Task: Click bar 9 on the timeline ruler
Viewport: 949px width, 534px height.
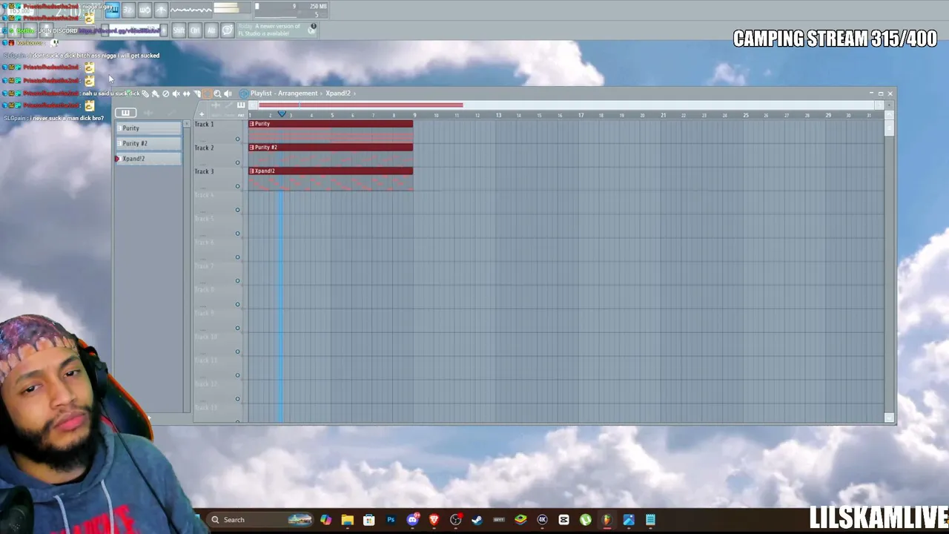Action: pyautogui.click(x=414, y=115)
